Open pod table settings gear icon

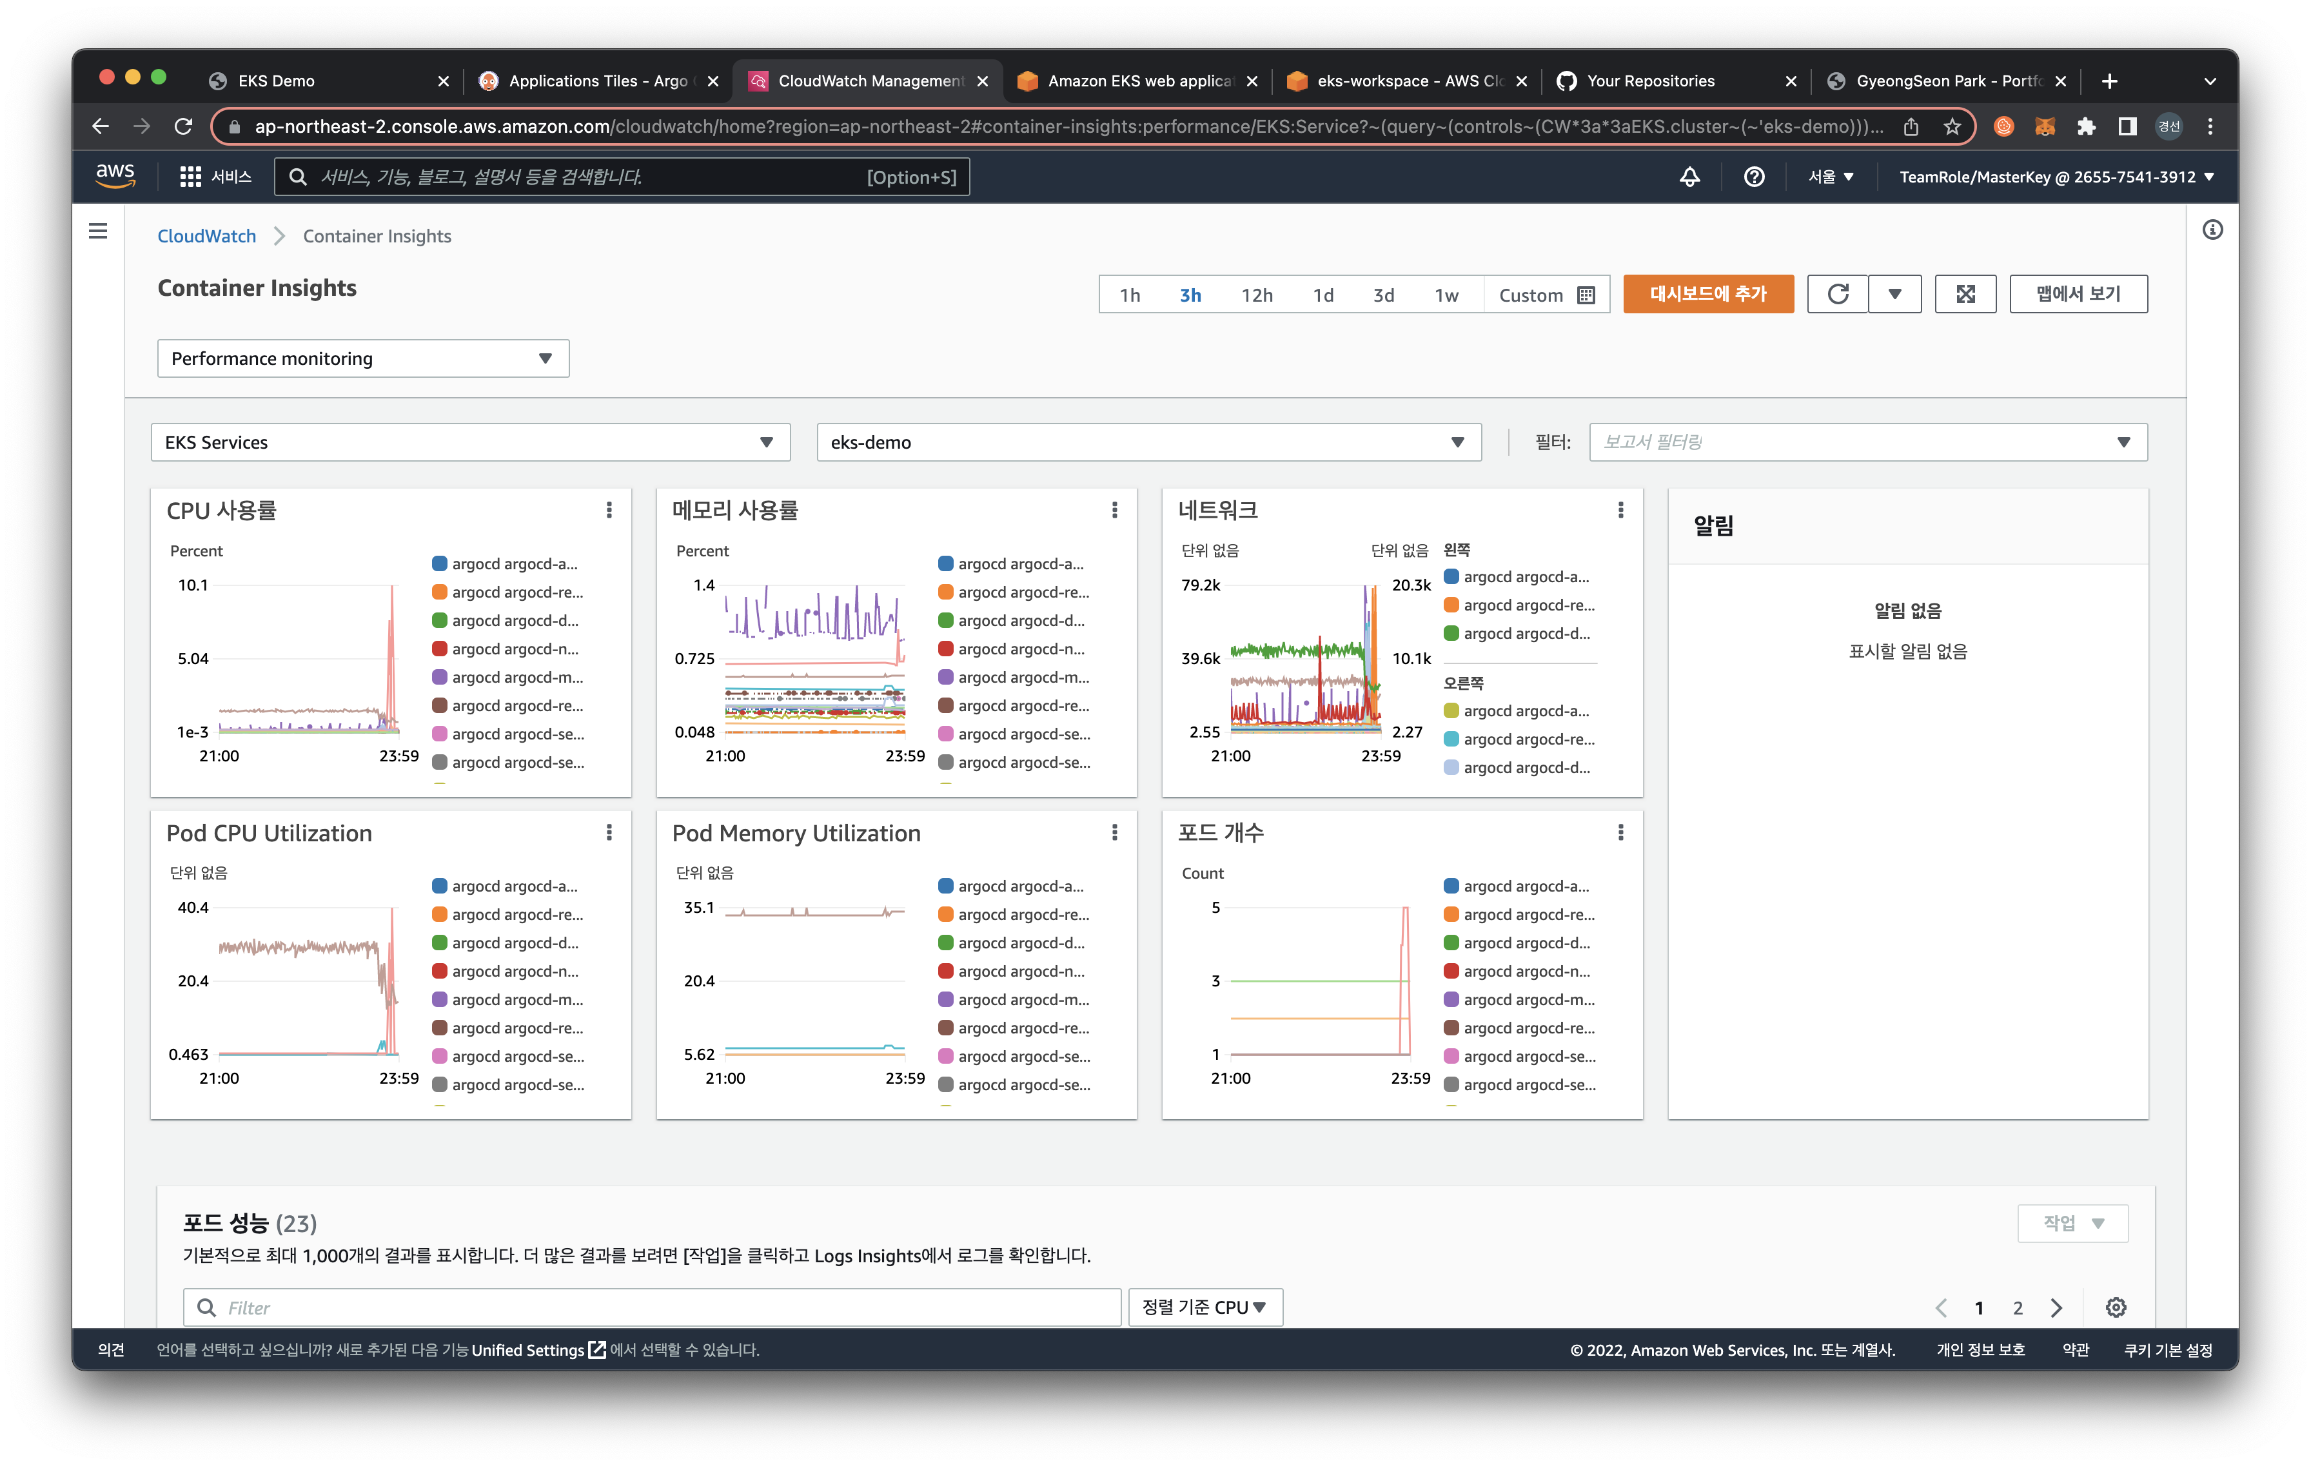[x=2115, y=1307]
